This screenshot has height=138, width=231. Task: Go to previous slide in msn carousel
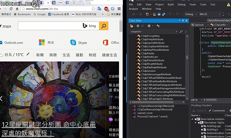pos(1,99)
